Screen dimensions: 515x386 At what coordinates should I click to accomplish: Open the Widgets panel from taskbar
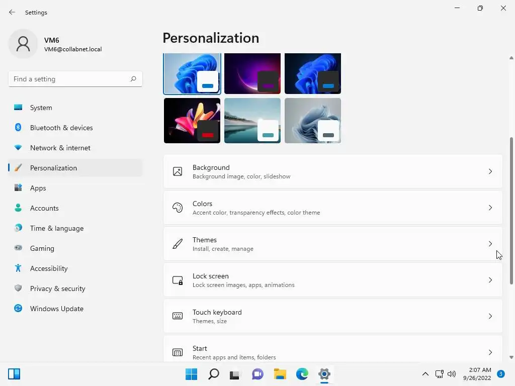(14, 374)
